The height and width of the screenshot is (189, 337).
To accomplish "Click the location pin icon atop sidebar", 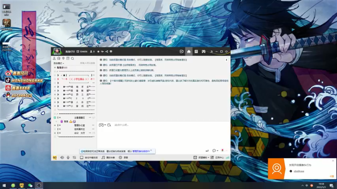I will (63, 58).
